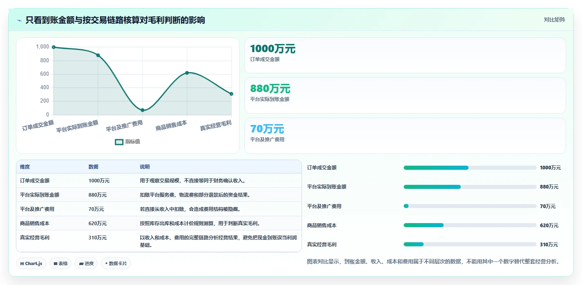Image resolution: width=582 pixels, height=285 pixels.
Task: Click the chart point for 商品销售成本
Action: pos(187,73)
